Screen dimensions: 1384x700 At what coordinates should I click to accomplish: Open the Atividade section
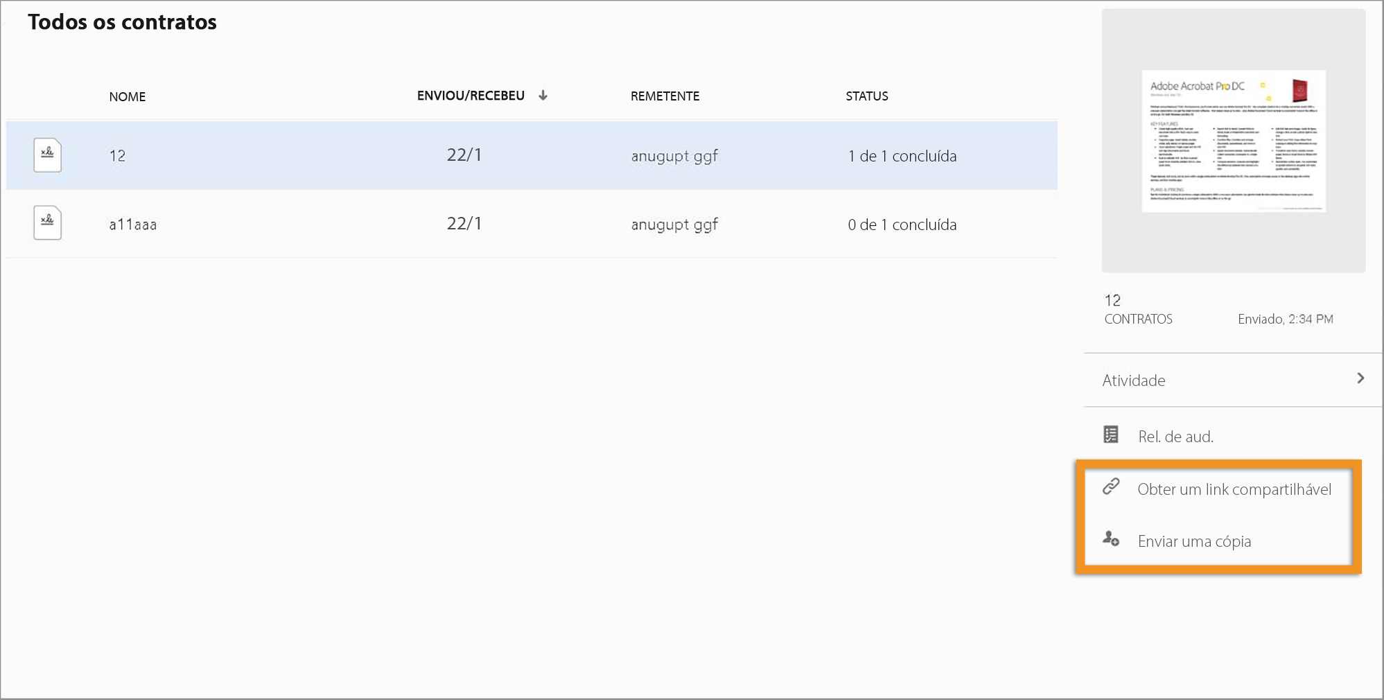point(1134,380)
